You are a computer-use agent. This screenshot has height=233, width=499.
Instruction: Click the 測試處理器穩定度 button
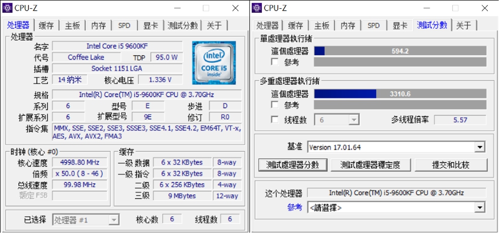(x=371, y=165)
